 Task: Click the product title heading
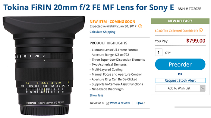[x=89, y=7]
